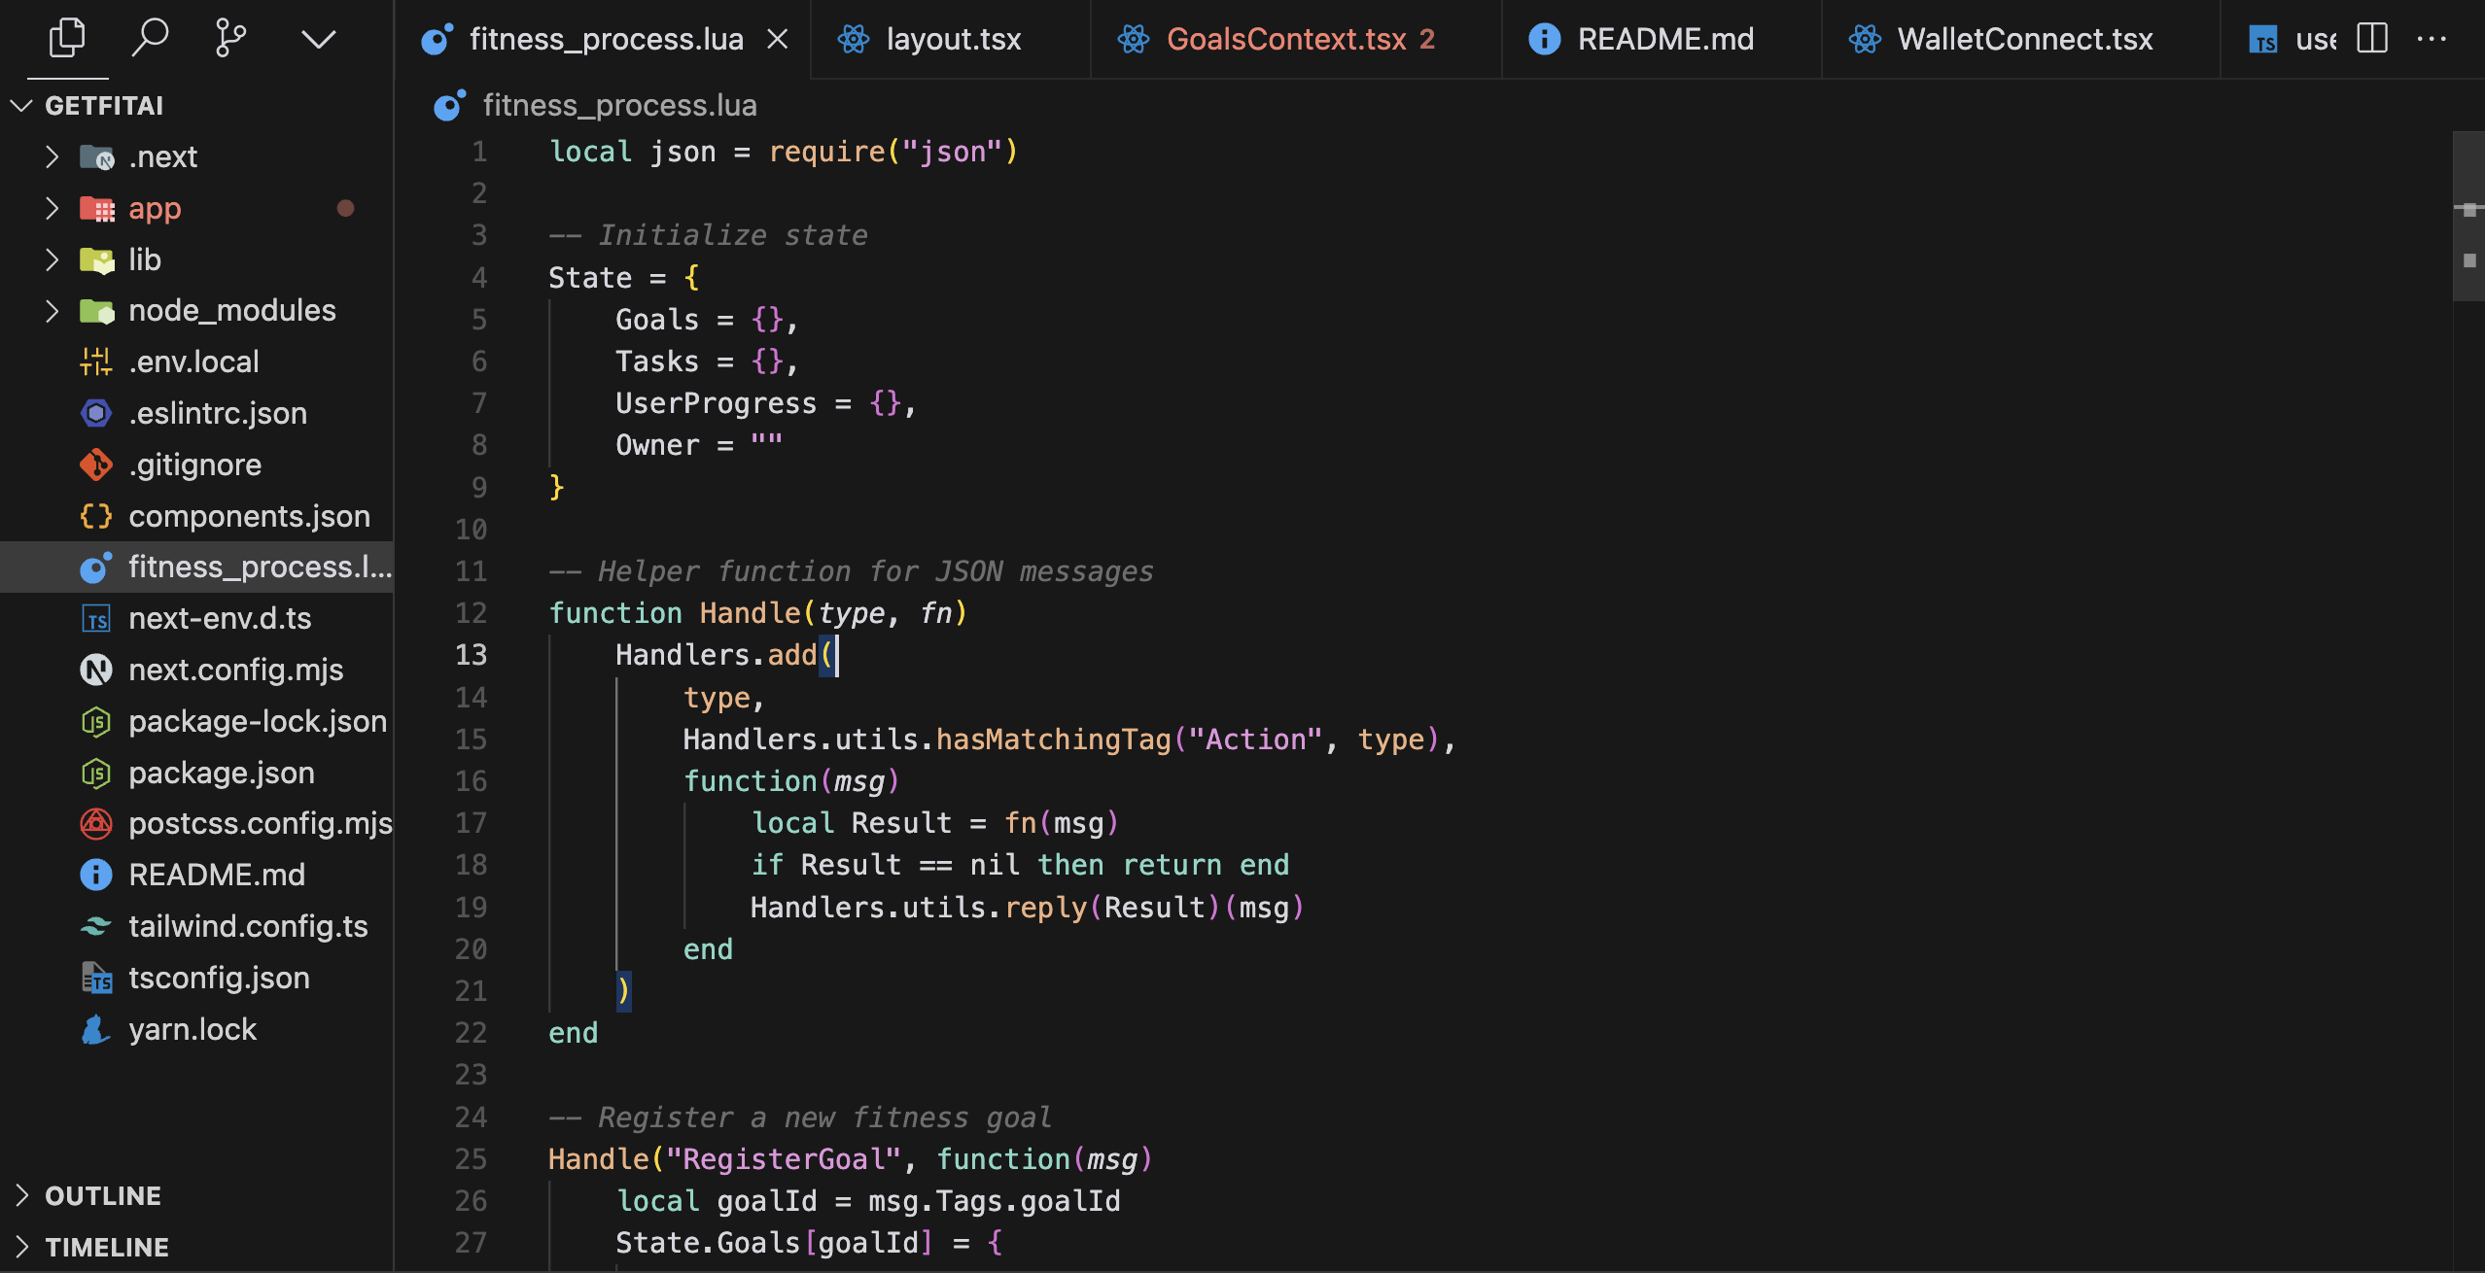Open the editor More Actions ellipsis menu

coord(2431,39)
